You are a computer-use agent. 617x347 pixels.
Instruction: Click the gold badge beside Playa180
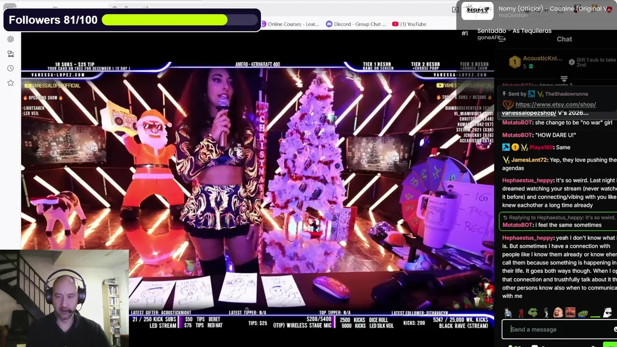[515, 147]
